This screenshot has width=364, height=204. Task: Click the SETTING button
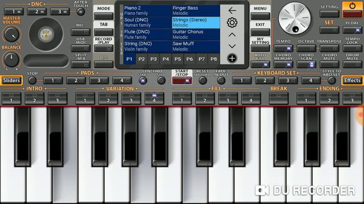(329, 14)
